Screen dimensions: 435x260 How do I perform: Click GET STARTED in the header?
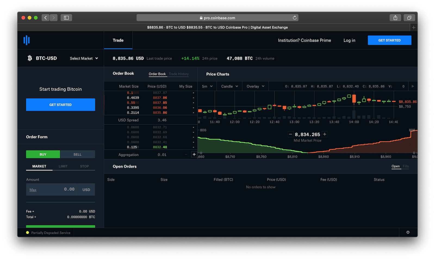(389, 40)
